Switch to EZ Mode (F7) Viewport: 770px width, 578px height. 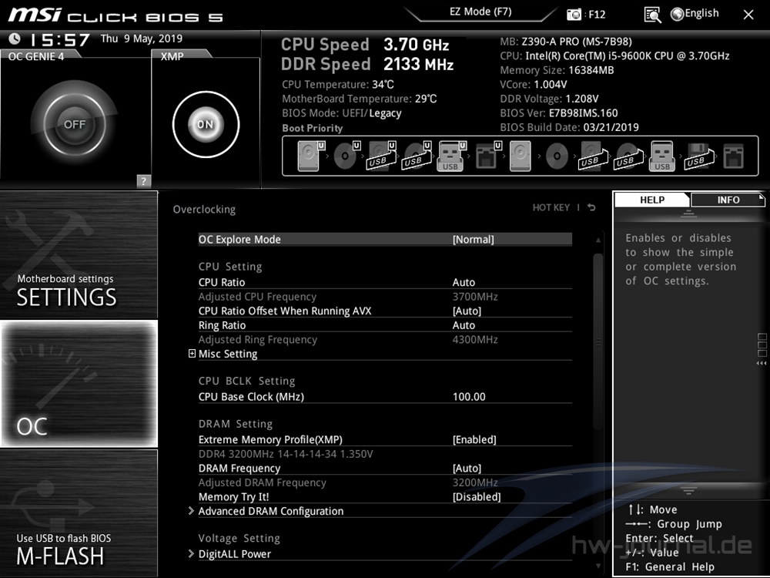(480, 12)
